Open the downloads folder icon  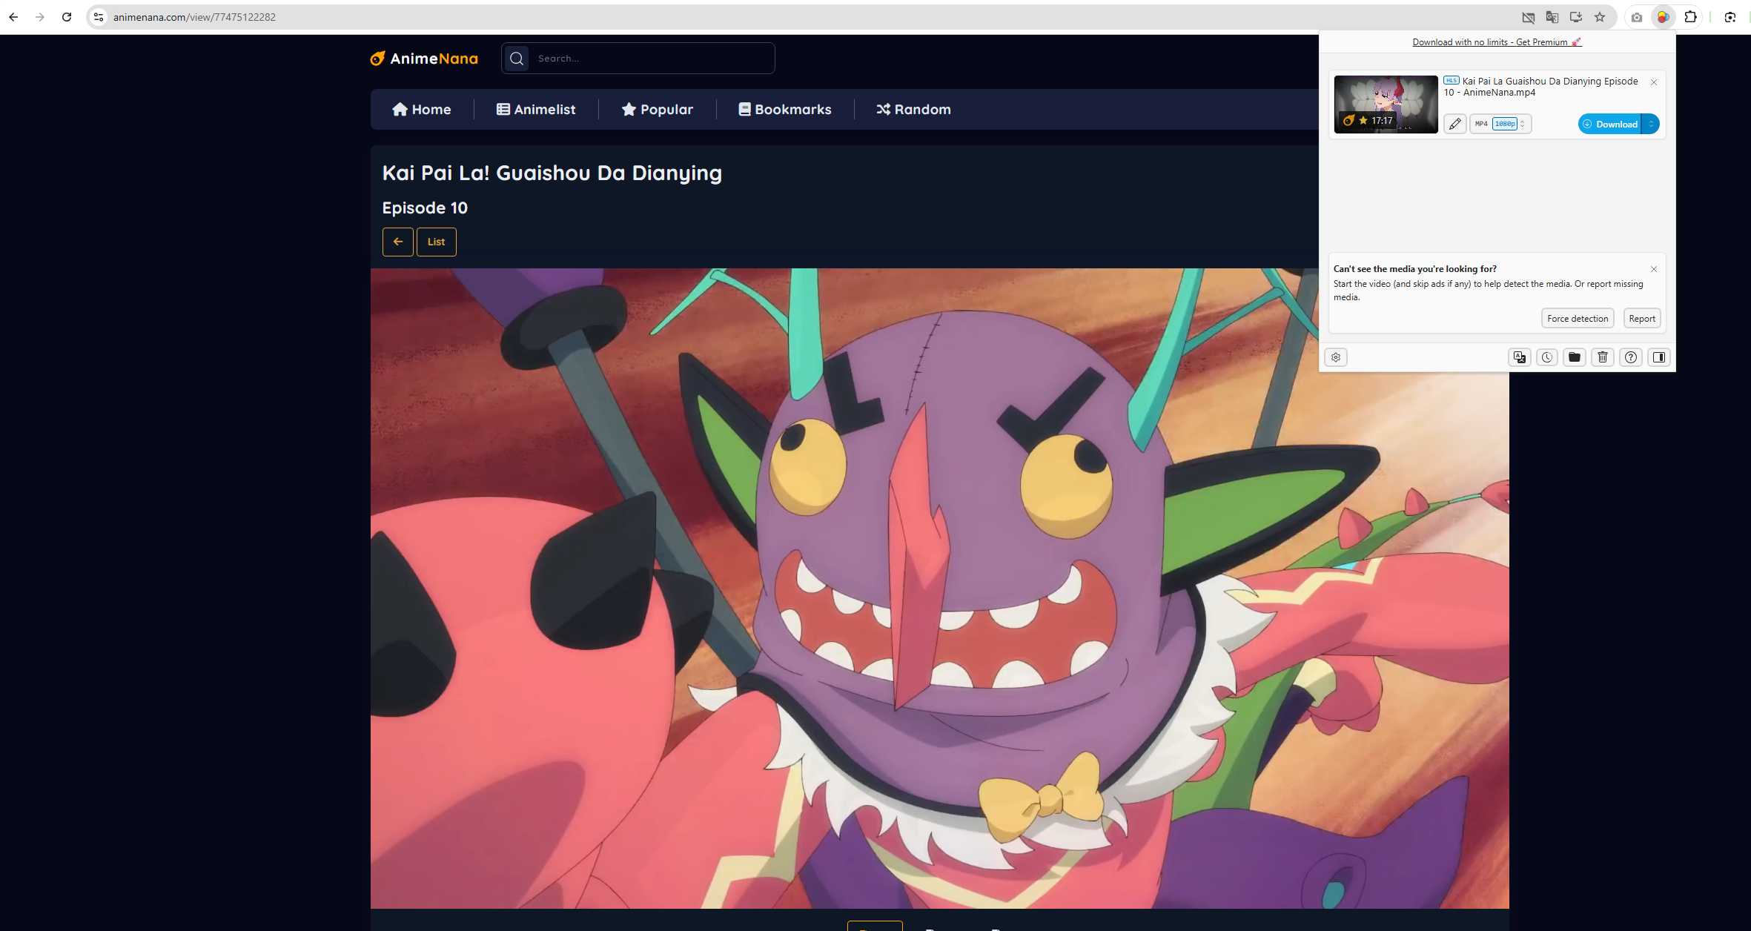click(1575, 357)
